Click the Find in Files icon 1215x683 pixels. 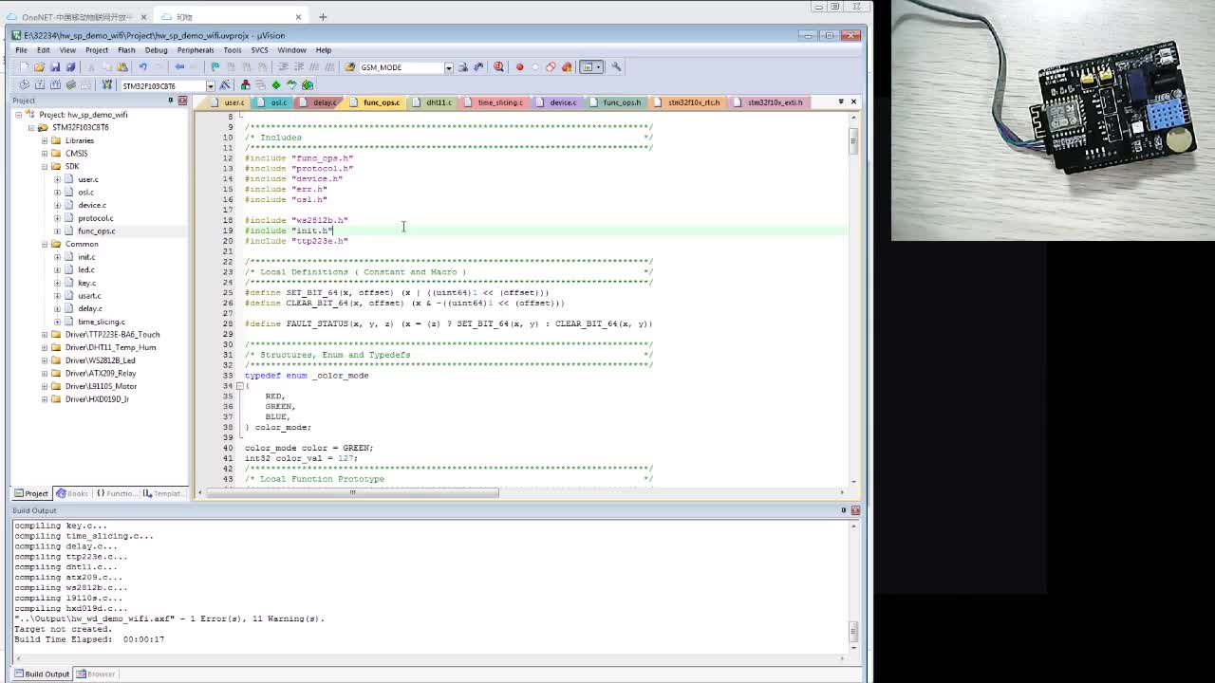click(x=350, y=66)
